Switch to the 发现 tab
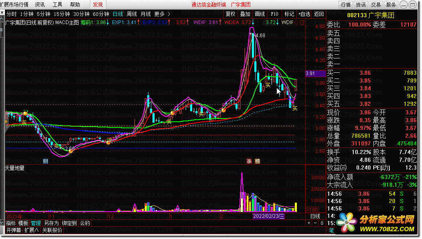The height and width of the screenshot is (239, 422). pos(98,4)
